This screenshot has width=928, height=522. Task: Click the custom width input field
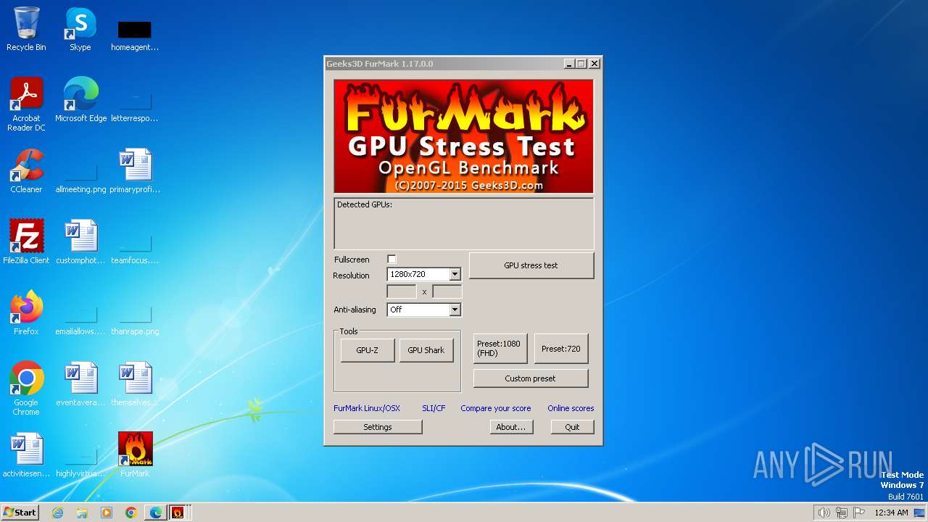point(402,291)
